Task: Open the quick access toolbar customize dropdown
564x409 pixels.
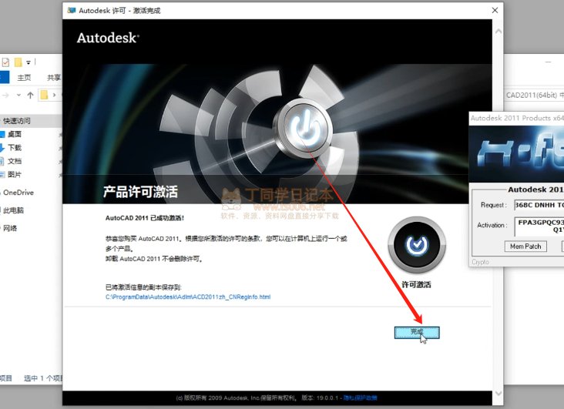Action: point(28,62)
